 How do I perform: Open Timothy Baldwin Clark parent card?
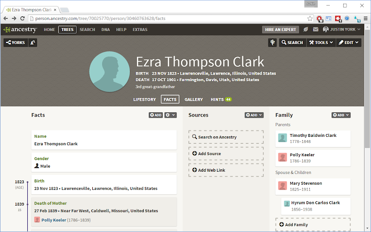click(x=313, y=138)
